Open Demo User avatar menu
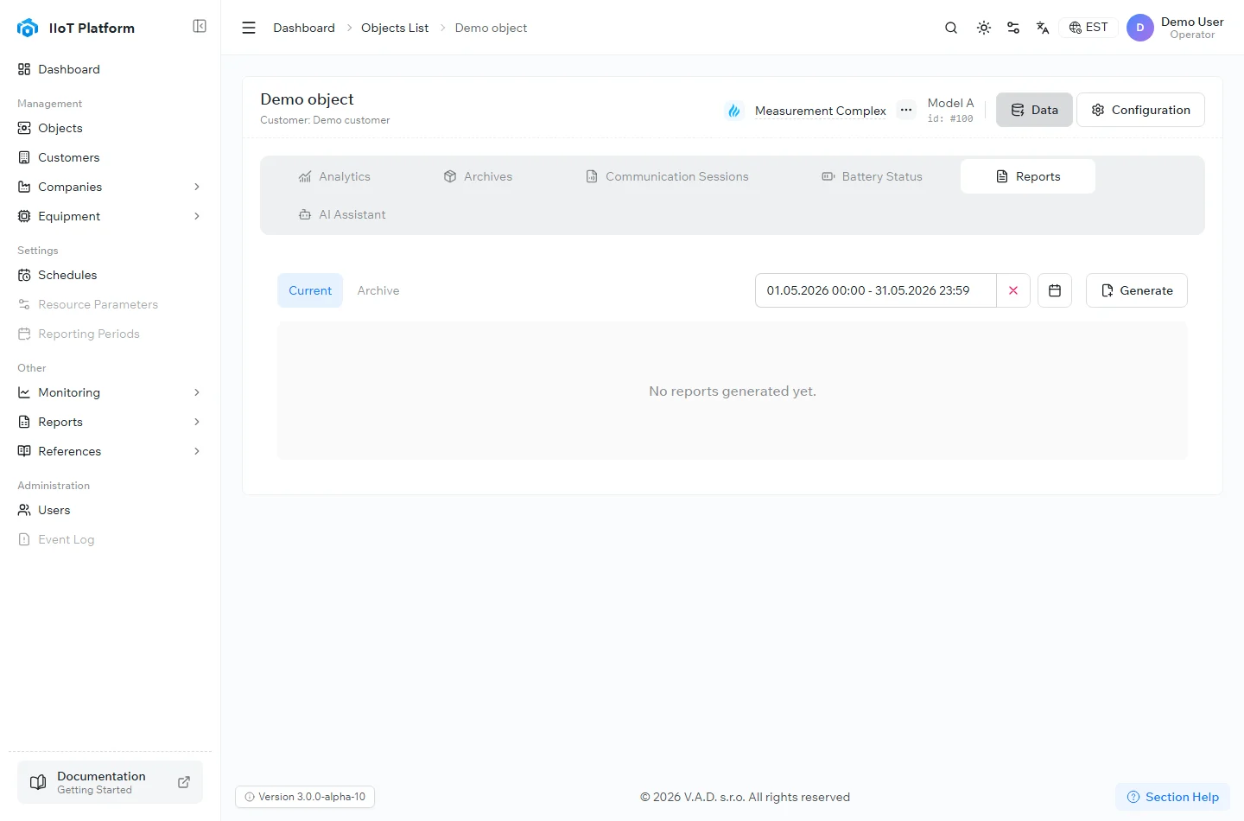The height and width of the screenshot is (821, 1244). coord(1140,28)
